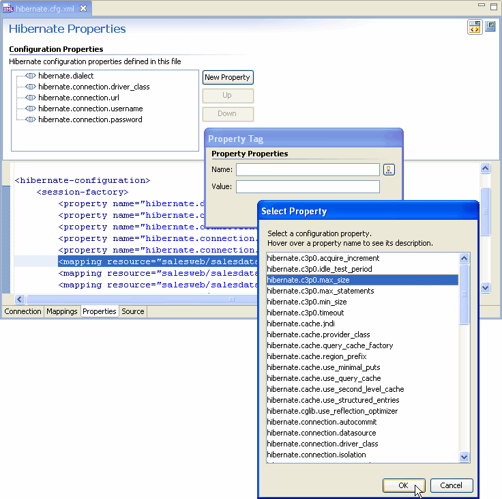Image resolution: width=502 pixels, height=499 pixels.
Task: Choose hibernate.connection.driver_class in Select Property list
Action: pos(362,444)
